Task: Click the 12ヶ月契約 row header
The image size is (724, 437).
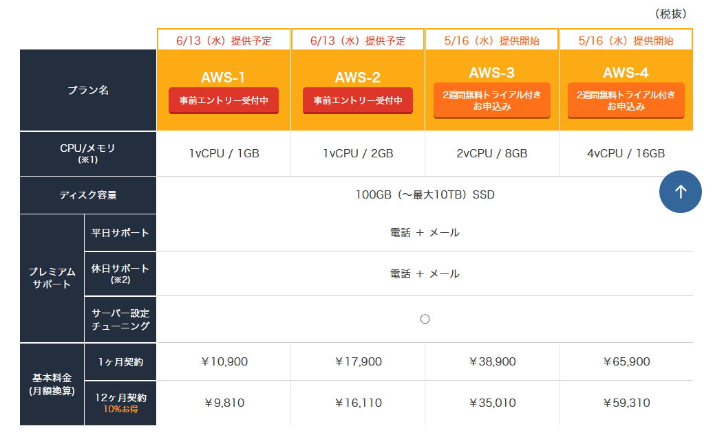Action: click(120, 403)
